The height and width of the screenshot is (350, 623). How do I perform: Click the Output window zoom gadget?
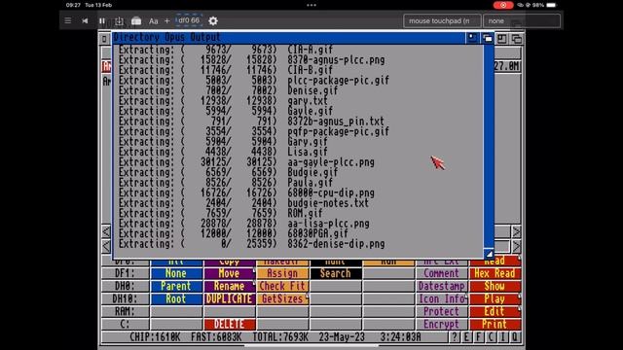click(472, 38)
